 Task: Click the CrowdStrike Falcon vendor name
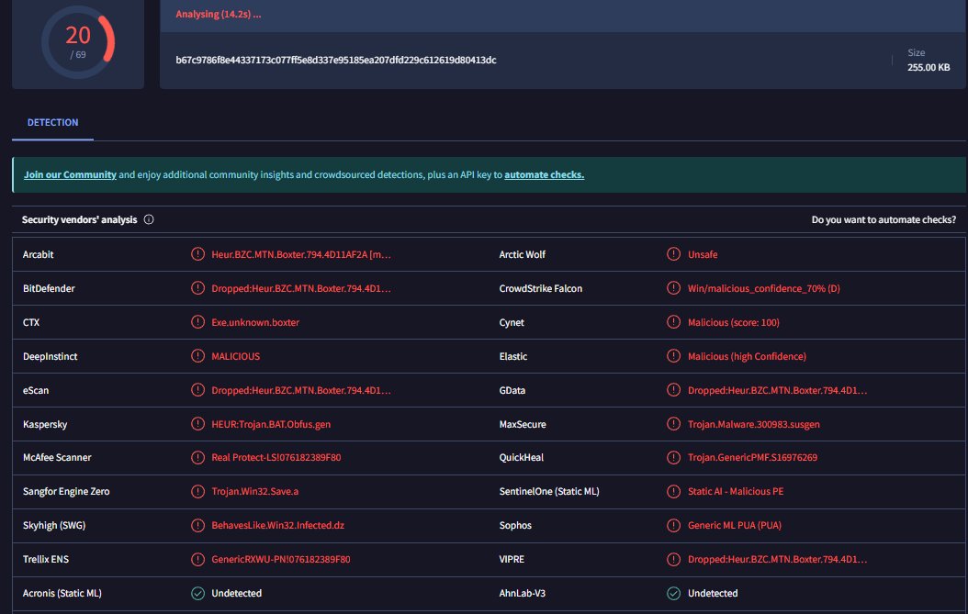[x=541, y=288]
